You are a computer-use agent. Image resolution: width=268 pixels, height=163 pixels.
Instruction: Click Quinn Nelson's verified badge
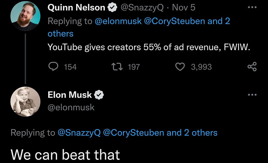point(112,8)
